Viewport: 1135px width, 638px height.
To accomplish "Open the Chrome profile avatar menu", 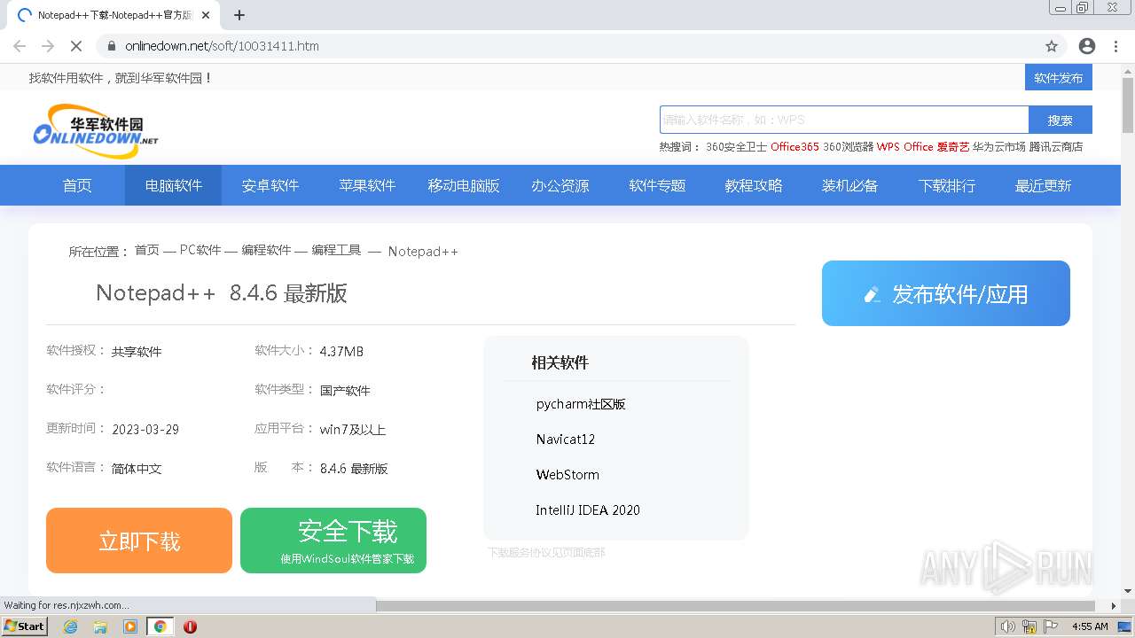I will click(x=1087, y=46).
